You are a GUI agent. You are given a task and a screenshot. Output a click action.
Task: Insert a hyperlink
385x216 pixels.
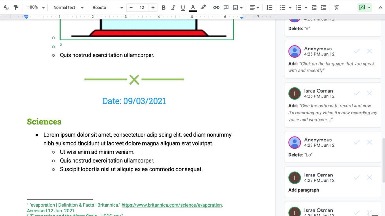point(217,7)
